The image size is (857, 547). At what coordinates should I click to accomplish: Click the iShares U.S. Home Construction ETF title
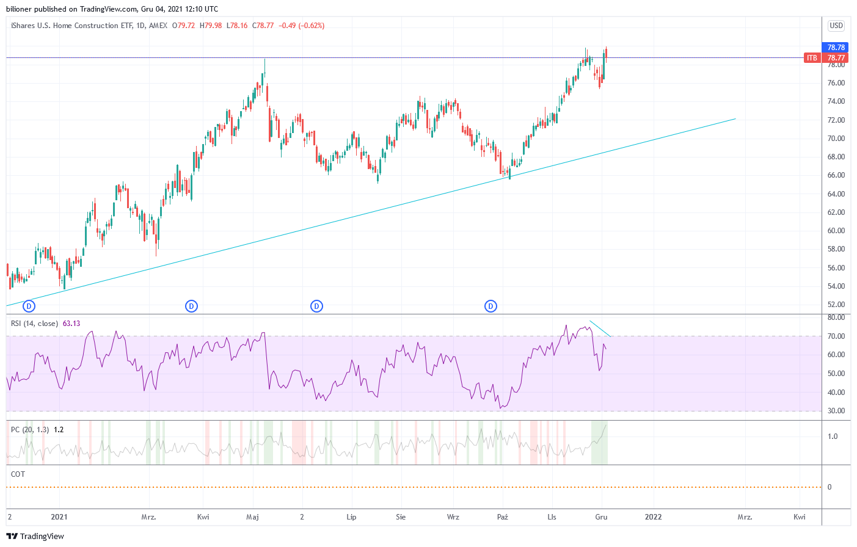(64, 26)
